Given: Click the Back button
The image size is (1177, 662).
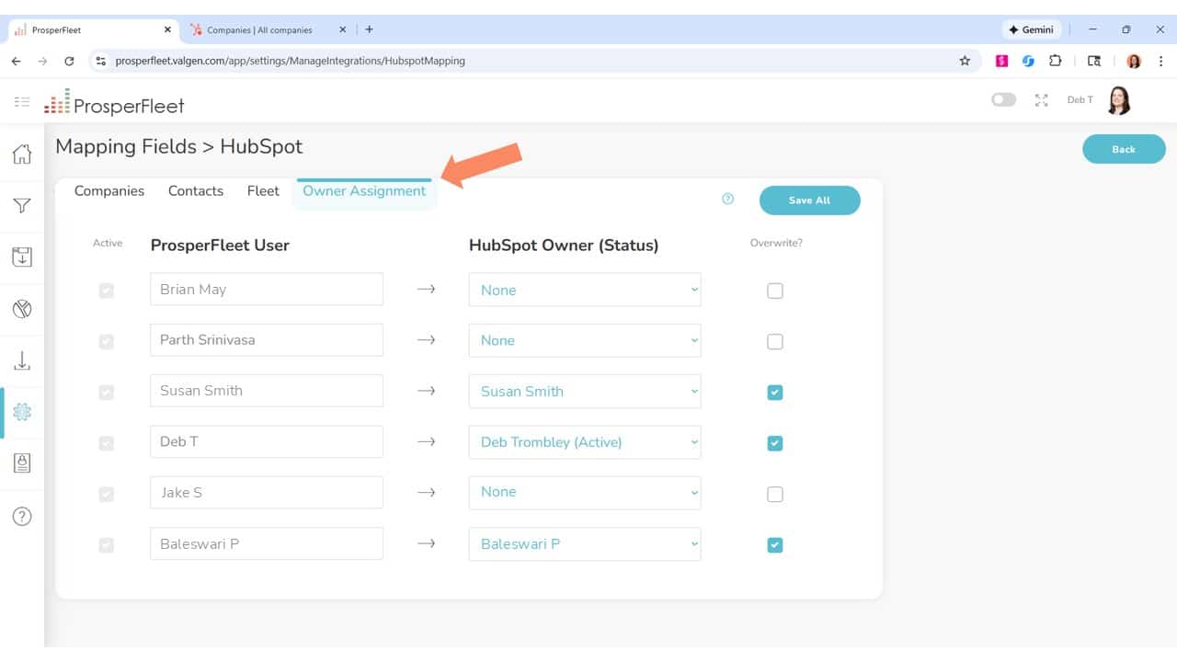Looking at the screenshot, I should [1124, 149].
